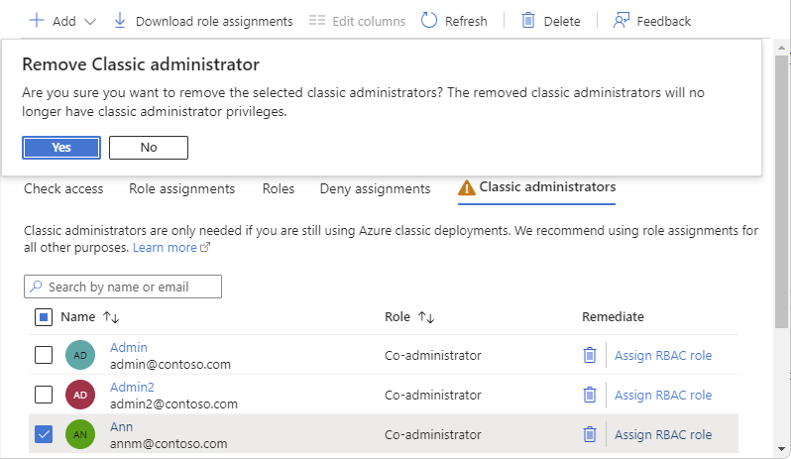The width and height of the screenshot is (791, 459).
Task: Click the trash icon in Admin row
Action: tap(589, 355)
